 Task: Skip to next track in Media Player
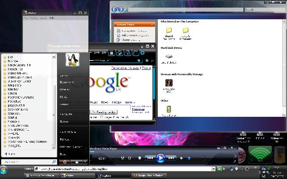click(x=171, y=158)
